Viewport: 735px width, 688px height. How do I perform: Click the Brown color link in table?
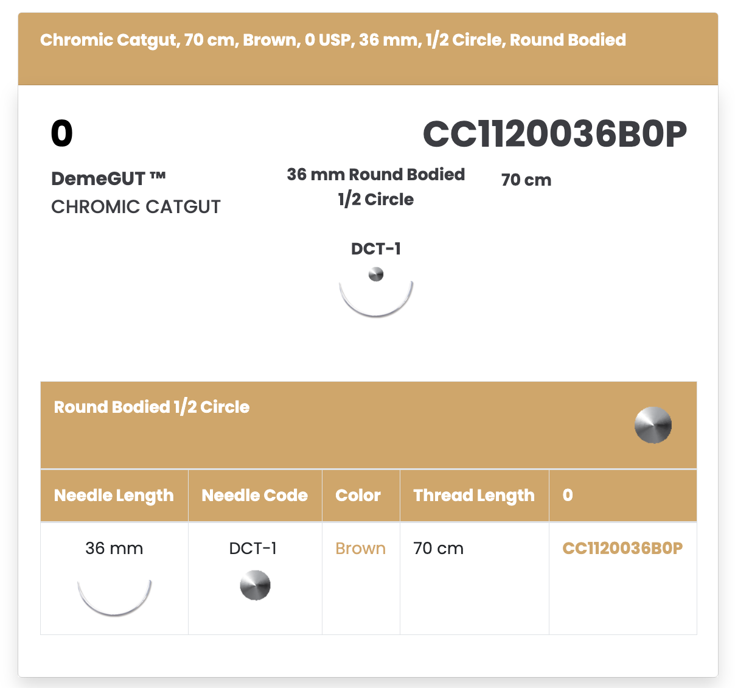tap(360, 549)
